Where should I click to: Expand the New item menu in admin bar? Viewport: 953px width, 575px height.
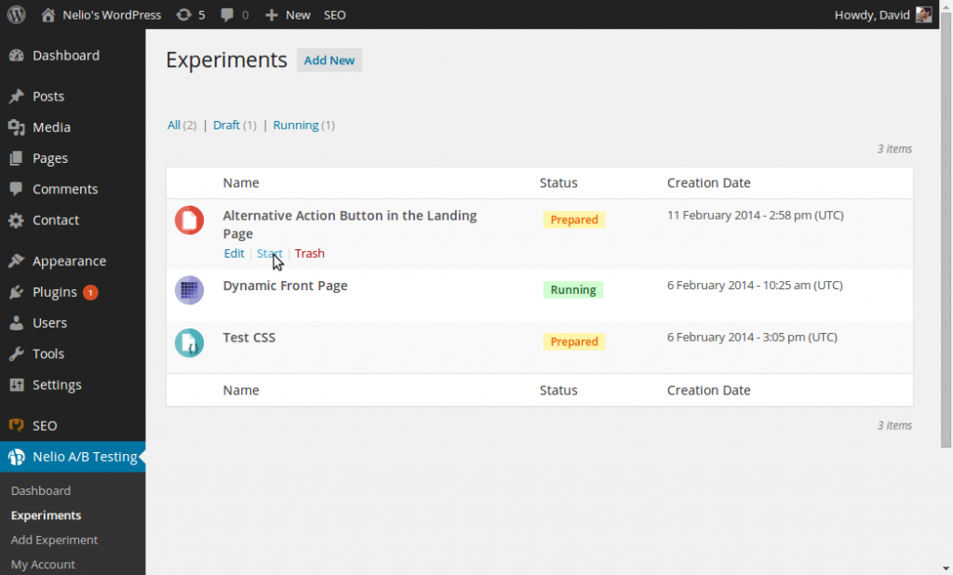click(287, 14)
